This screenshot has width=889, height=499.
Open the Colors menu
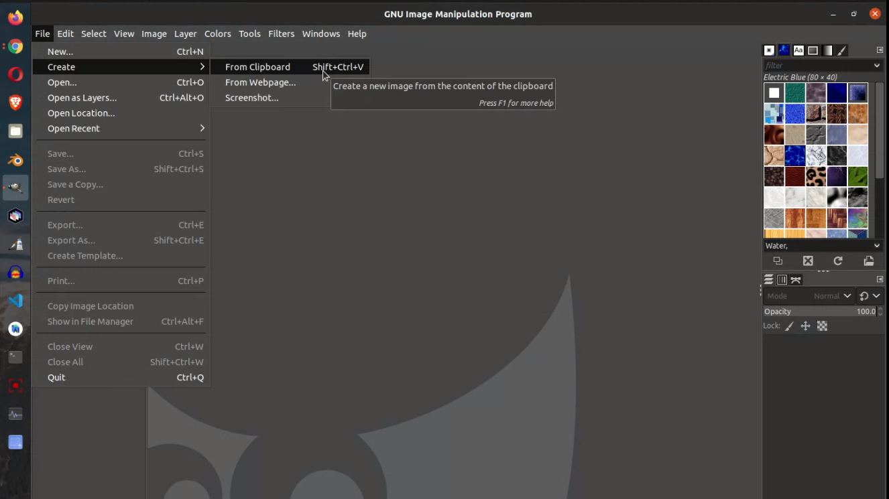(218, 33)
